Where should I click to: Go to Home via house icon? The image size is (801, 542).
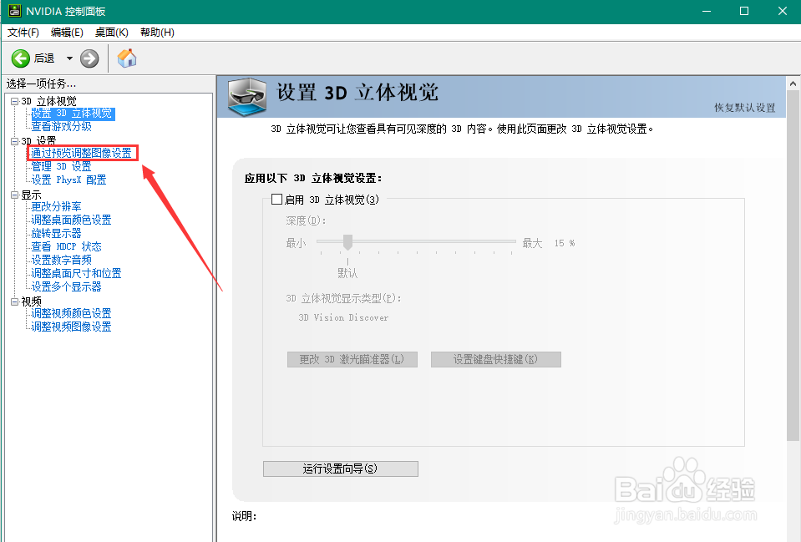point(127,58)
